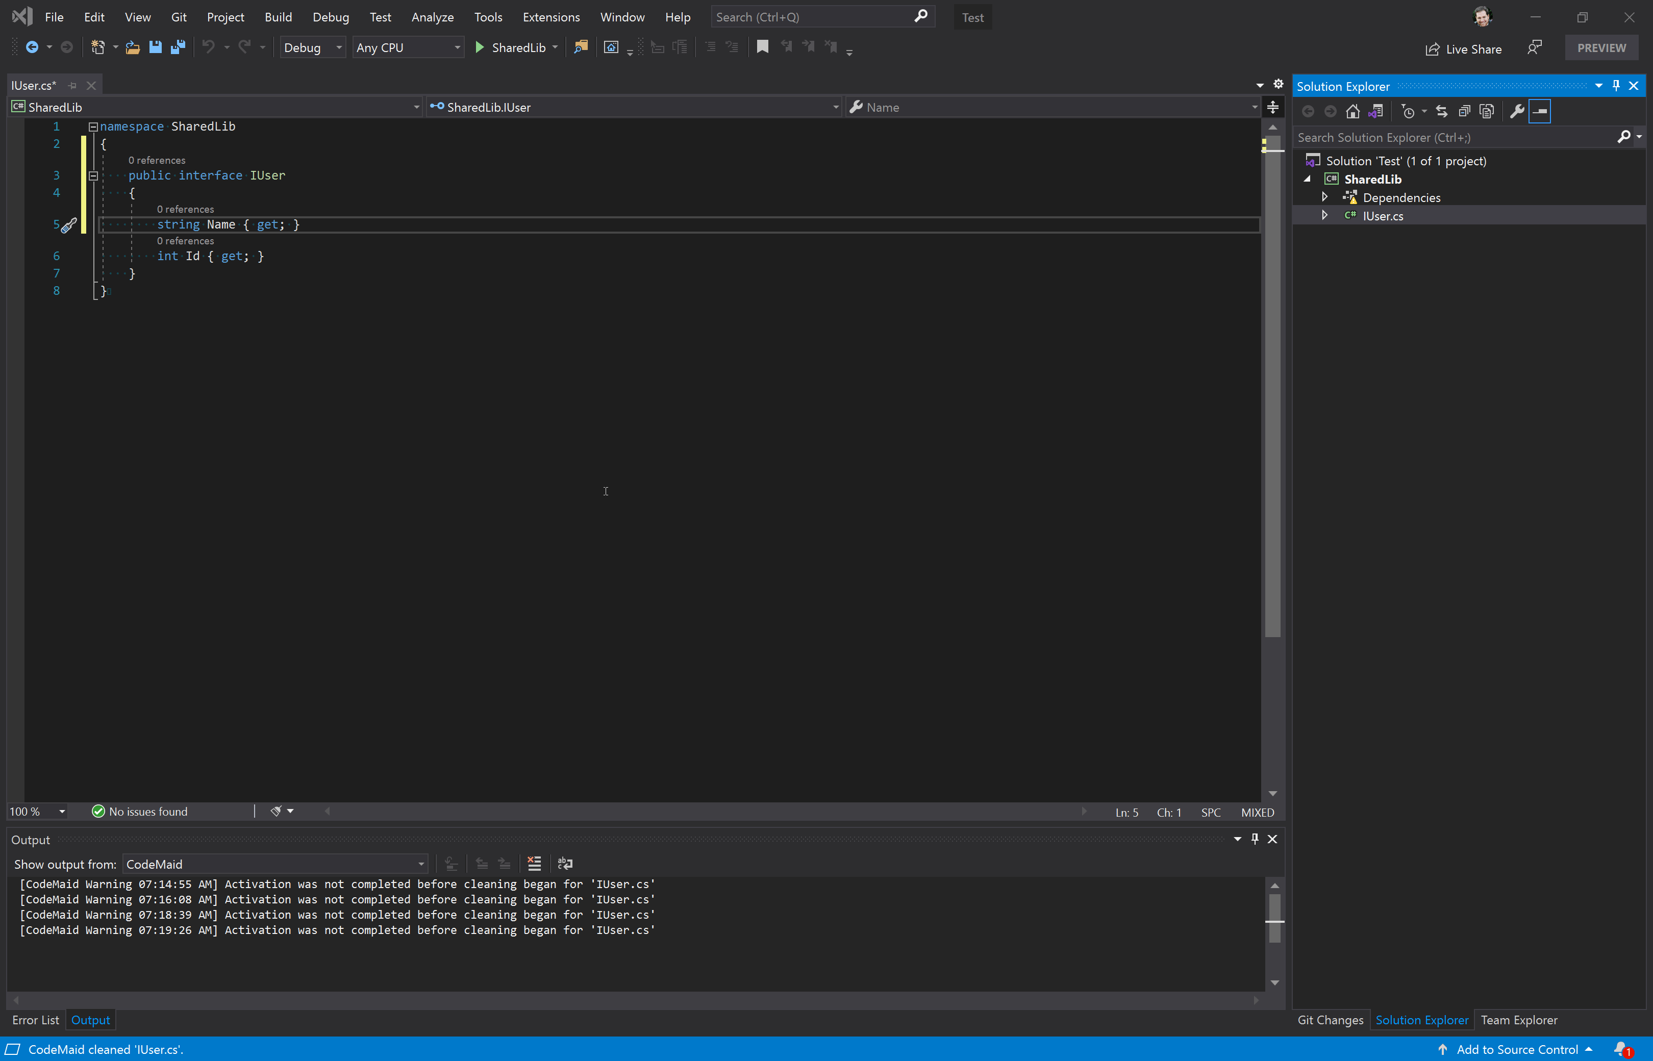
Task: Switch to the Git Changes tab
Action: (1329, 1020)
